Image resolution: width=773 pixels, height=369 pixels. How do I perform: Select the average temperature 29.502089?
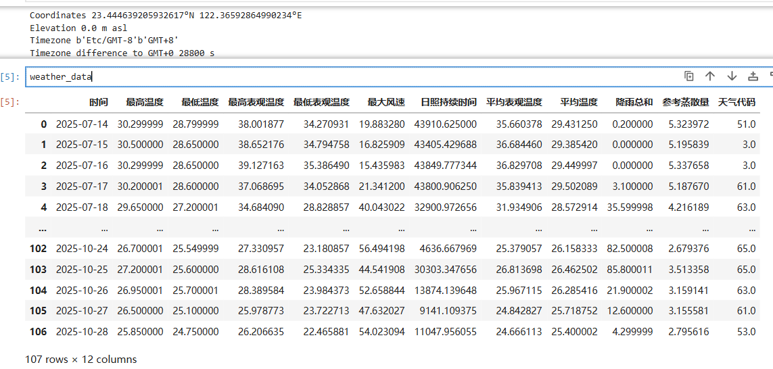pos(574,187)
